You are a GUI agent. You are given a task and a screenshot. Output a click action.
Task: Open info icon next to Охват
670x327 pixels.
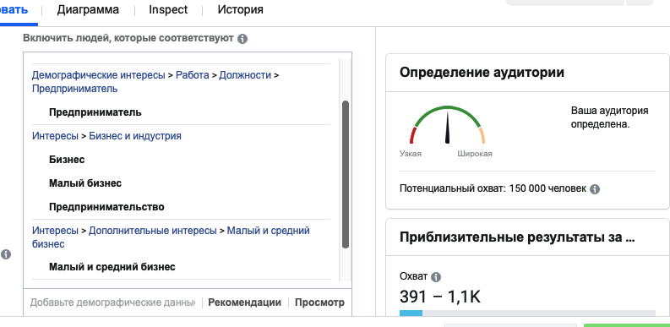point(435,277)
